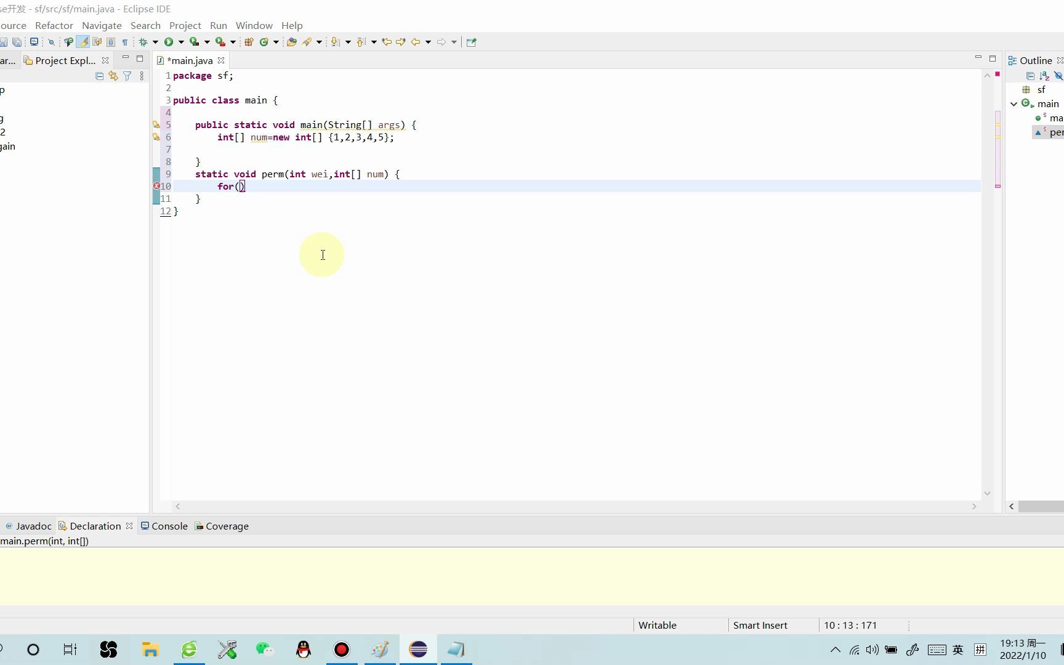Image resolution: width=1064 pixels, height=665 pixels.
Task: Open the Help menu
Action: click(x=292, y=25)
